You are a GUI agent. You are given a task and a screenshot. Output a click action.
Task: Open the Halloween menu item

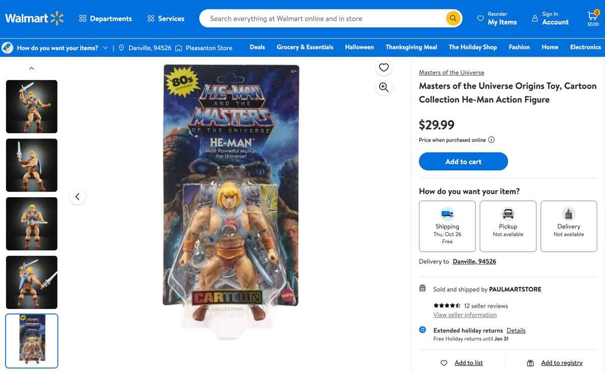coord(359,47)
